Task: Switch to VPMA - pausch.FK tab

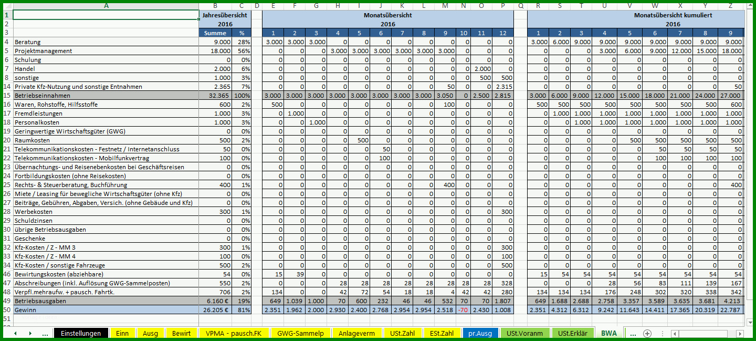Action: point(234,333)
